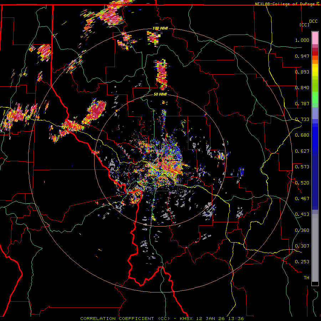Click the 100 NMI range ring label
The width and height of the screenshot is (321, 321).
pyautogui.click(x=160, y=28)
